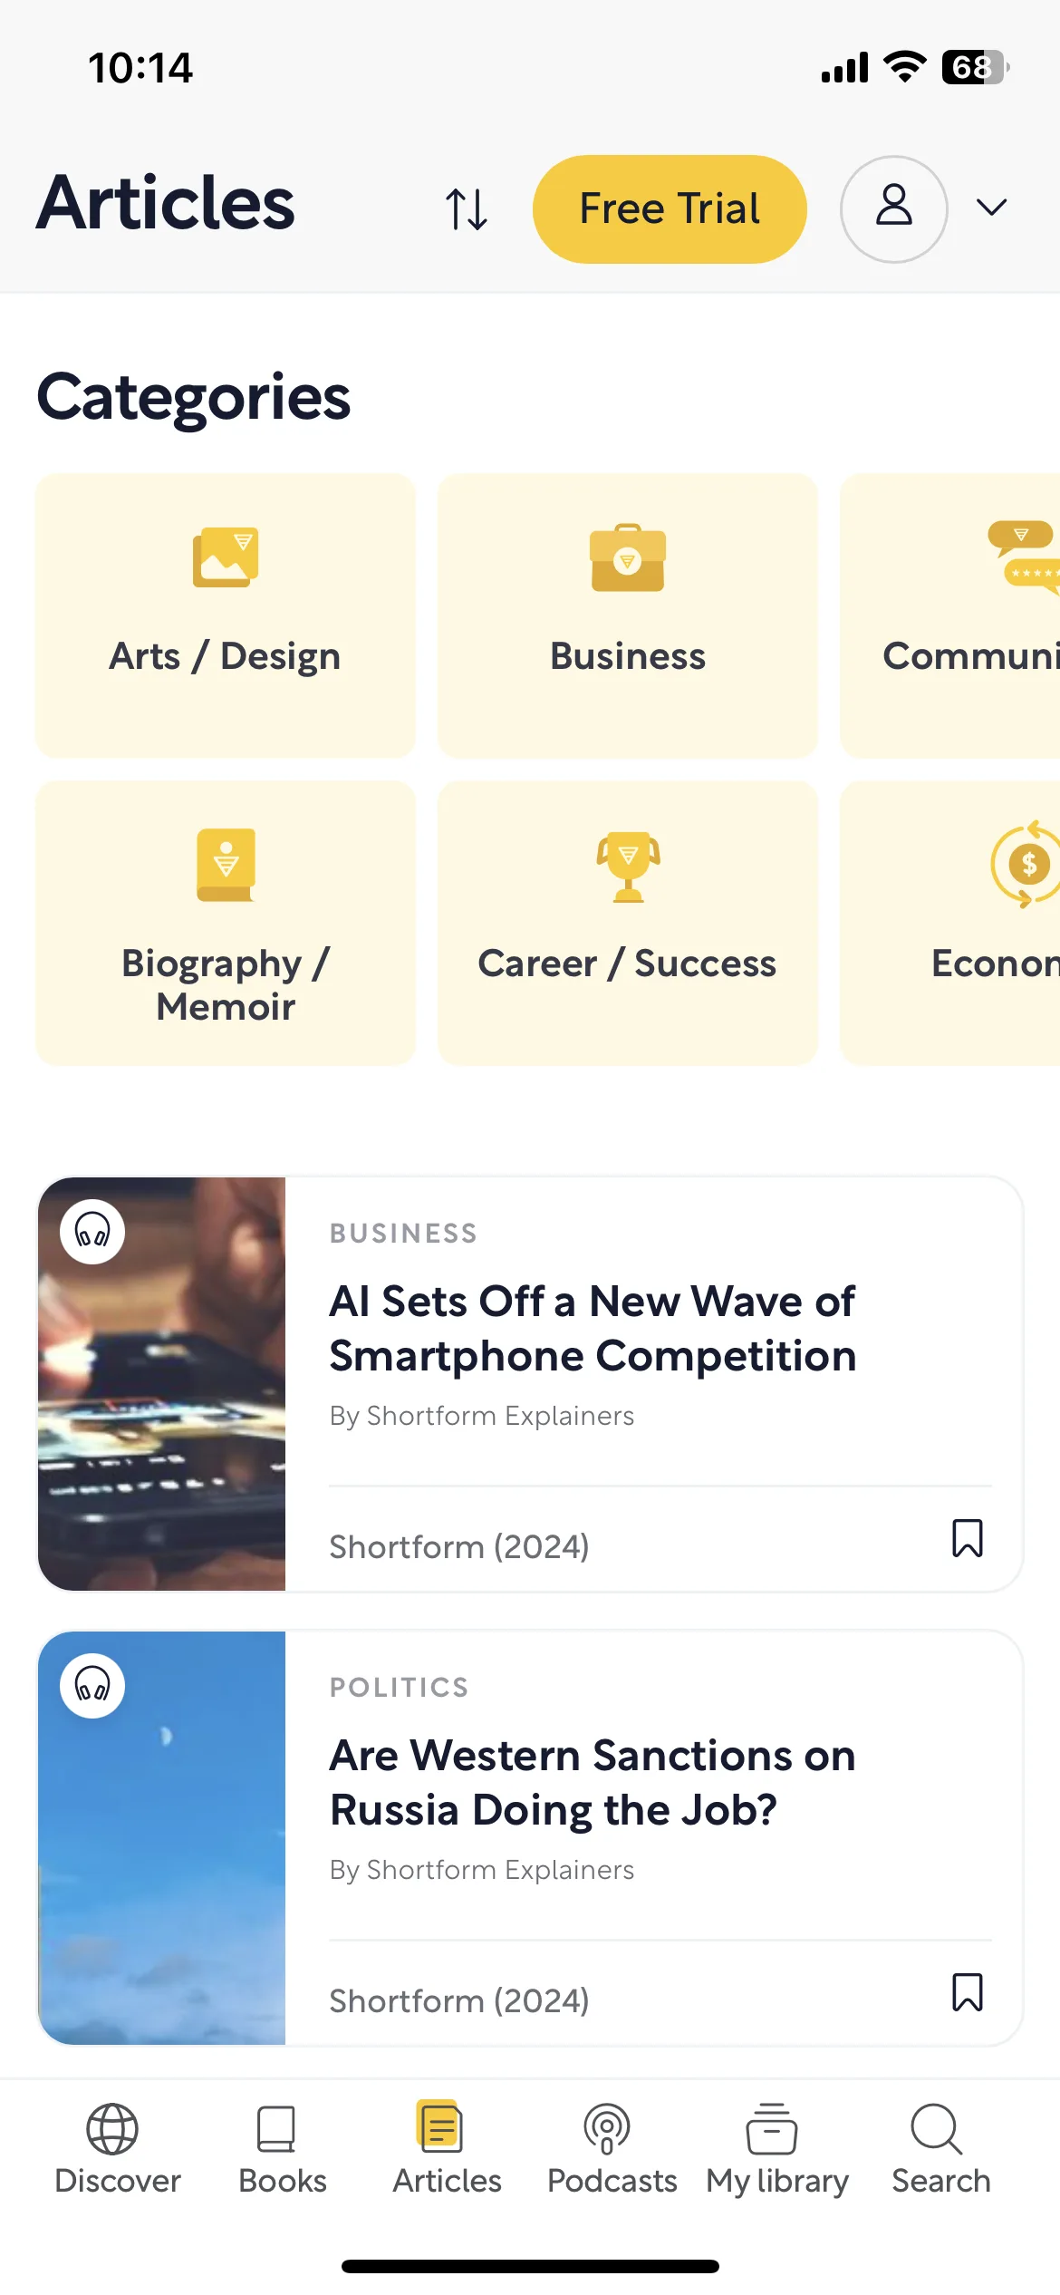This screenshot has height=2295, width=1060.
Task: Switch to the Podcasts tab
Action: coord(612,2149)
